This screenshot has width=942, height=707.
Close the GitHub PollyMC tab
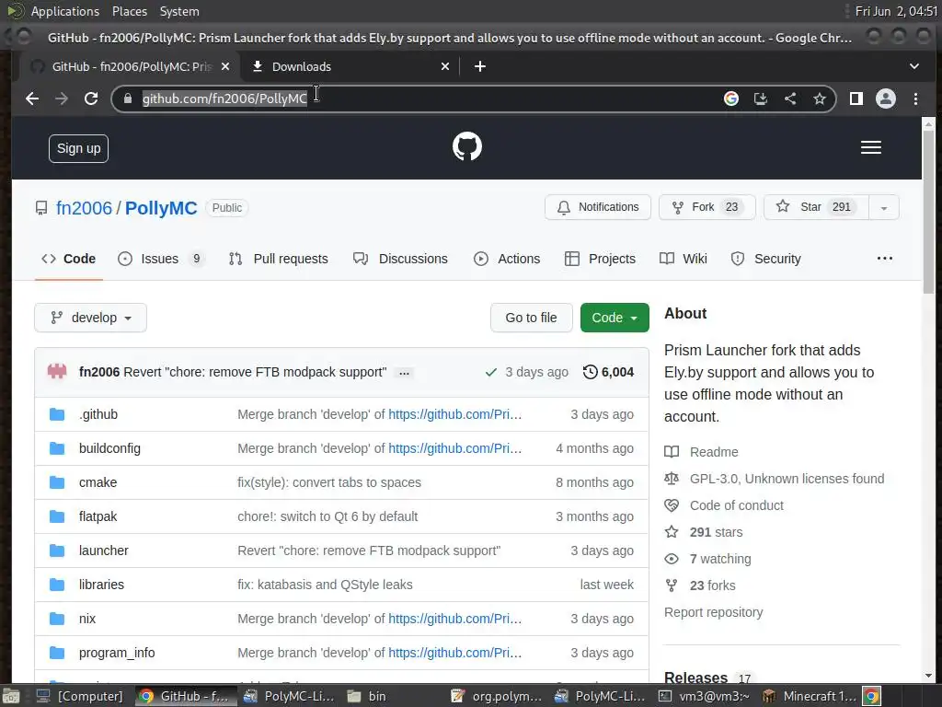pyautogui.click(x=225, y=66)
